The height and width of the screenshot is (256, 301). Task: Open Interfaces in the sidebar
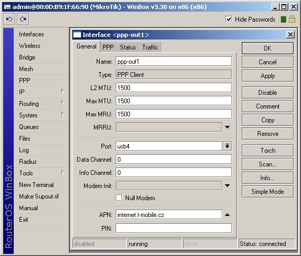[41, 34]
